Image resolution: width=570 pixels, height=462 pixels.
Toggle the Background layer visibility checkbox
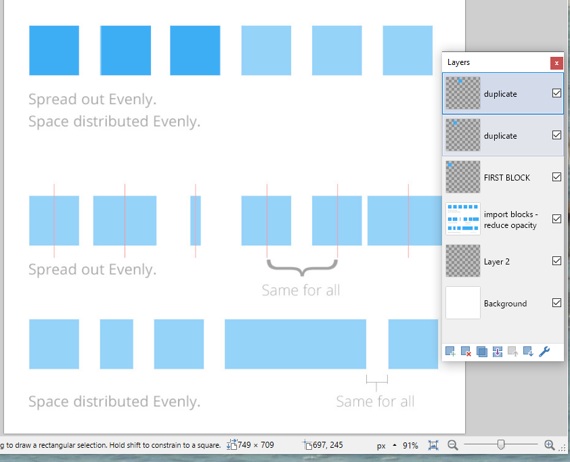tap(556, 303)
